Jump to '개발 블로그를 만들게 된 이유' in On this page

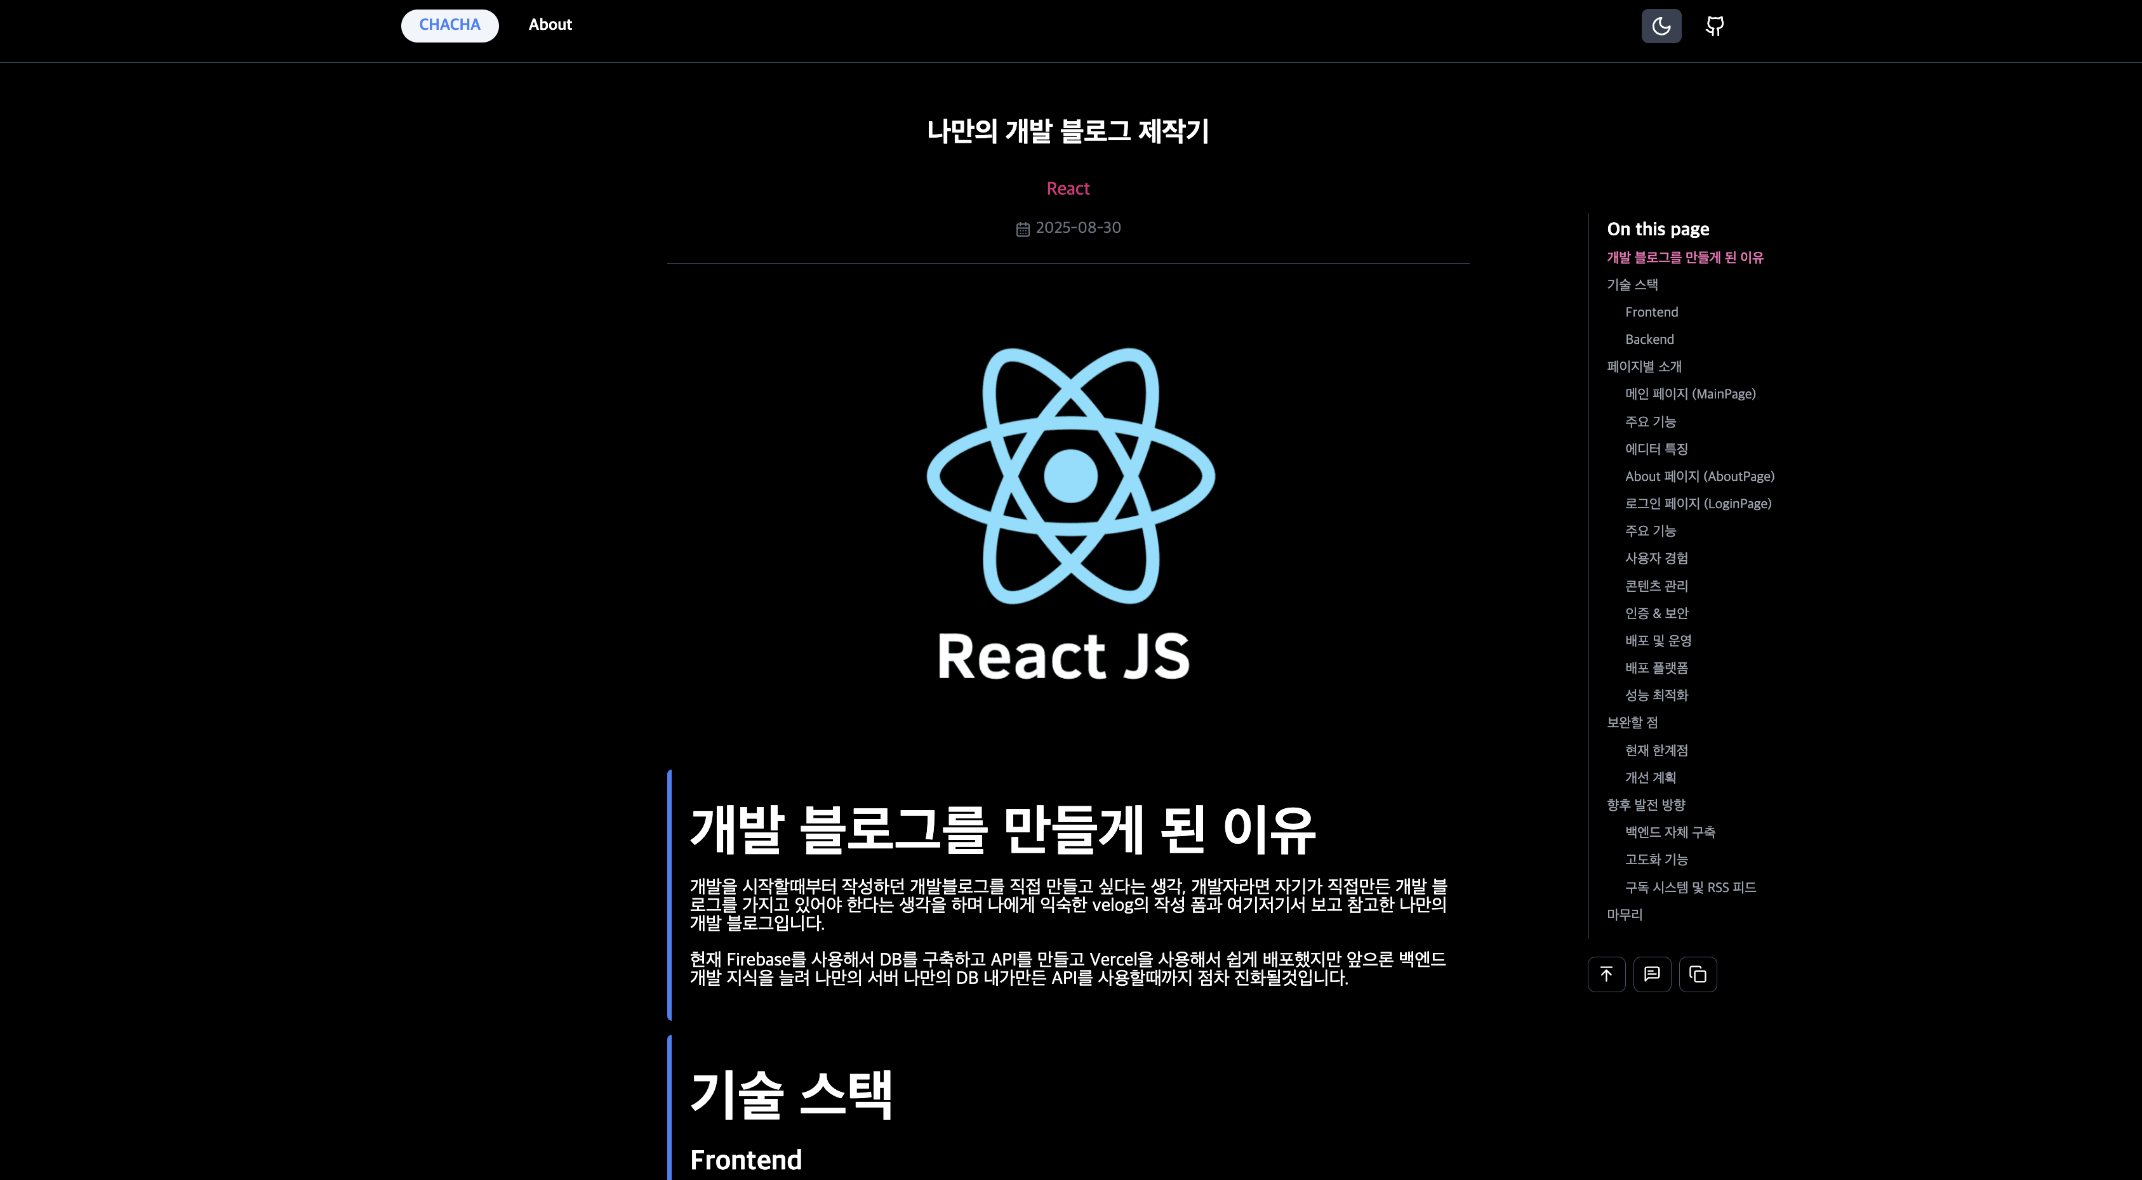(x=1685, y=258)
